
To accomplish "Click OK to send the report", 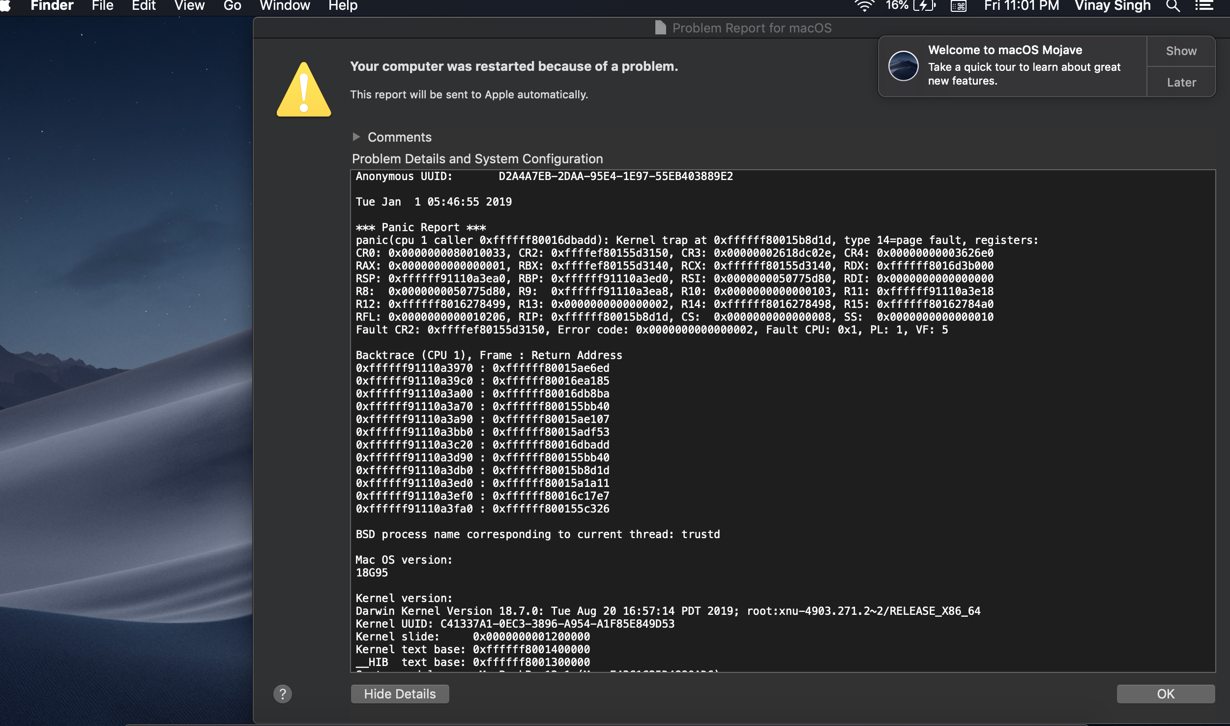I will pos(1165,694).
